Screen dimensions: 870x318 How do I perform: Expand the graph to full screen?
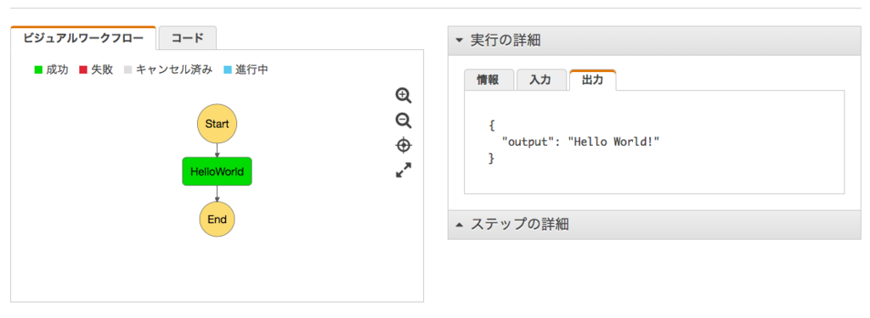coord(404,170)
